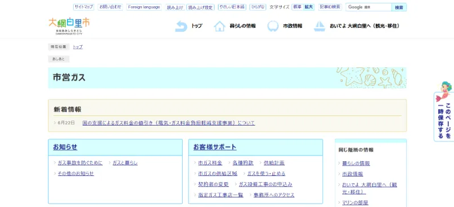The image size is (454, 207).
Task: Click the 検索 search button
Action: [399, 7]
